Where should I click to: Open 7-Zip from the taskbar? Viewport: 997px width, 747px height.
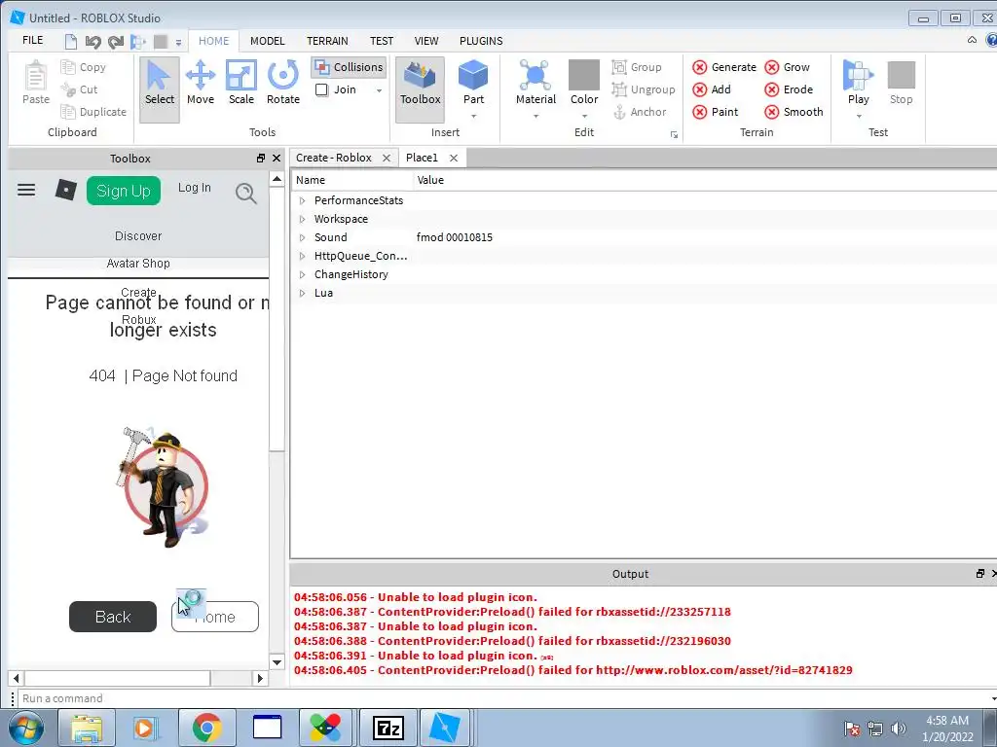pos(388,728)
